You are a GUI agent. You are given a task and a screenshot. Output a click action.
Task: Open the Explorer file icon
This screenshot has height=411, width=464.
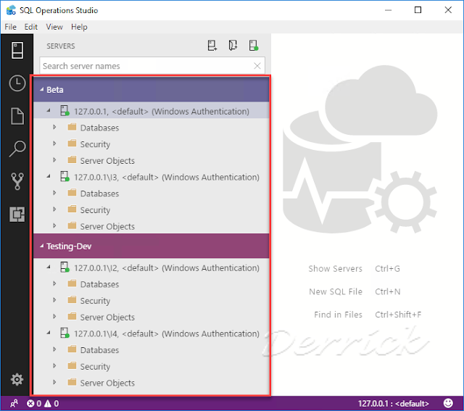[17, 116]
